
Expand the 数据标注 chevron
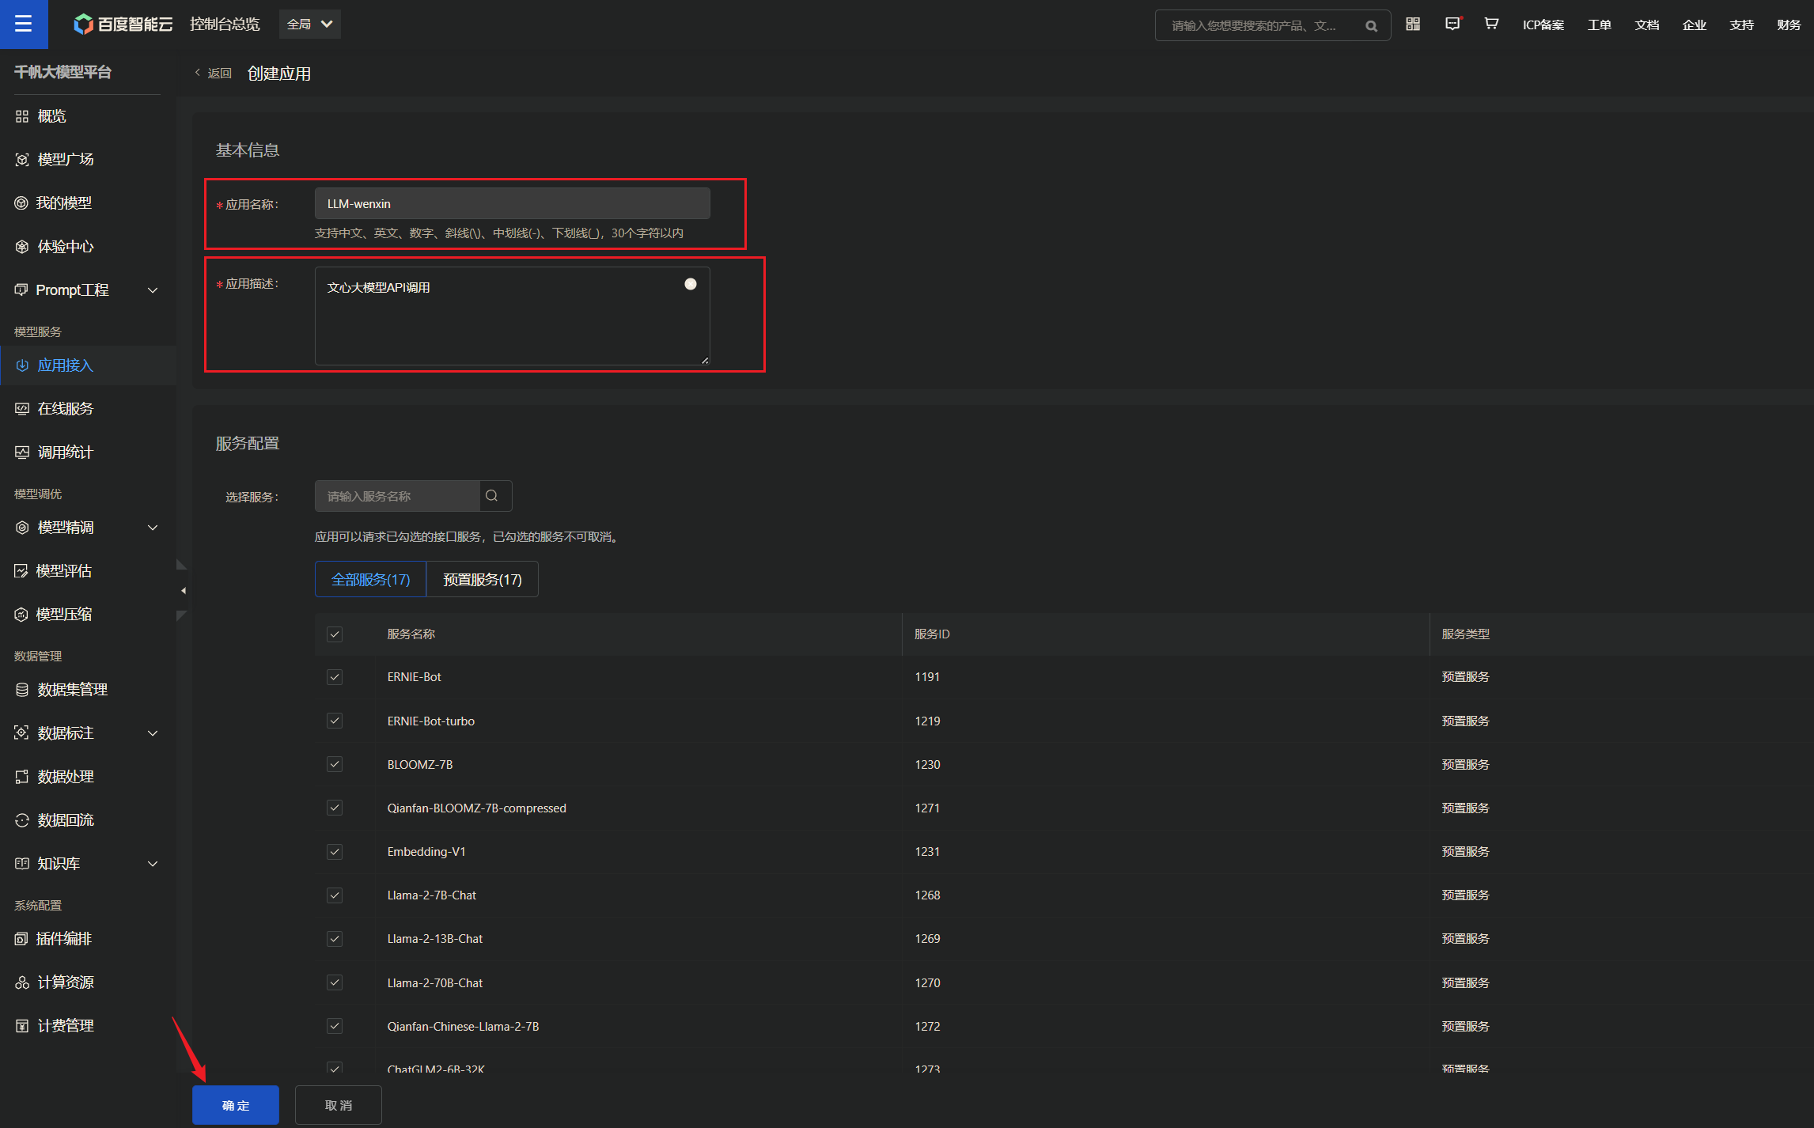153,733
